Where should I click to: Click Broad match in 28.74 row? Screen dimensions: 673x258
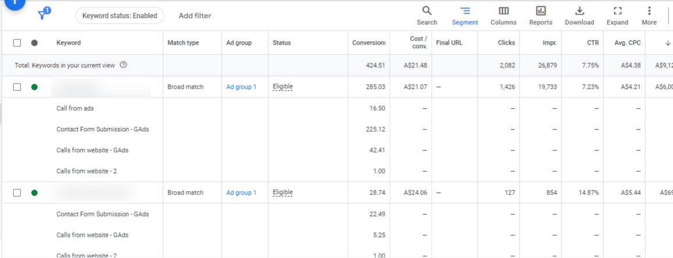click(186, 193)
